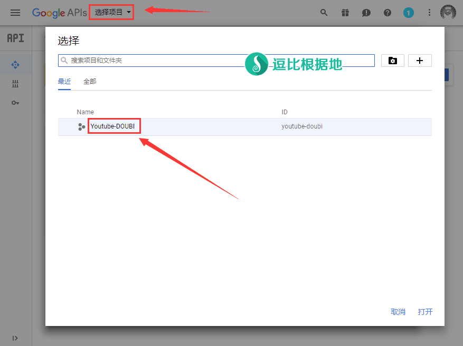Select the credentials key icon in sidebar
This screenshot has width=463, height=346.
pyautogui.click(x=15, y=102)
